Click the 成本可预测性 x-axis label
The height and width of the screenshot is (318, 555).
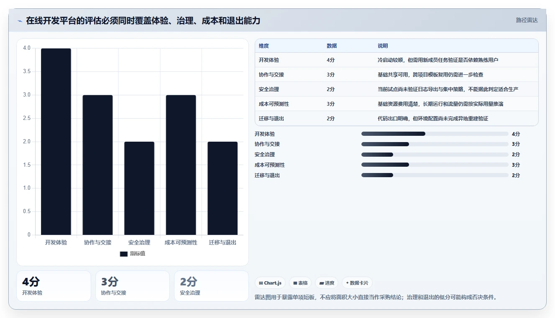(x=181, y=242)
